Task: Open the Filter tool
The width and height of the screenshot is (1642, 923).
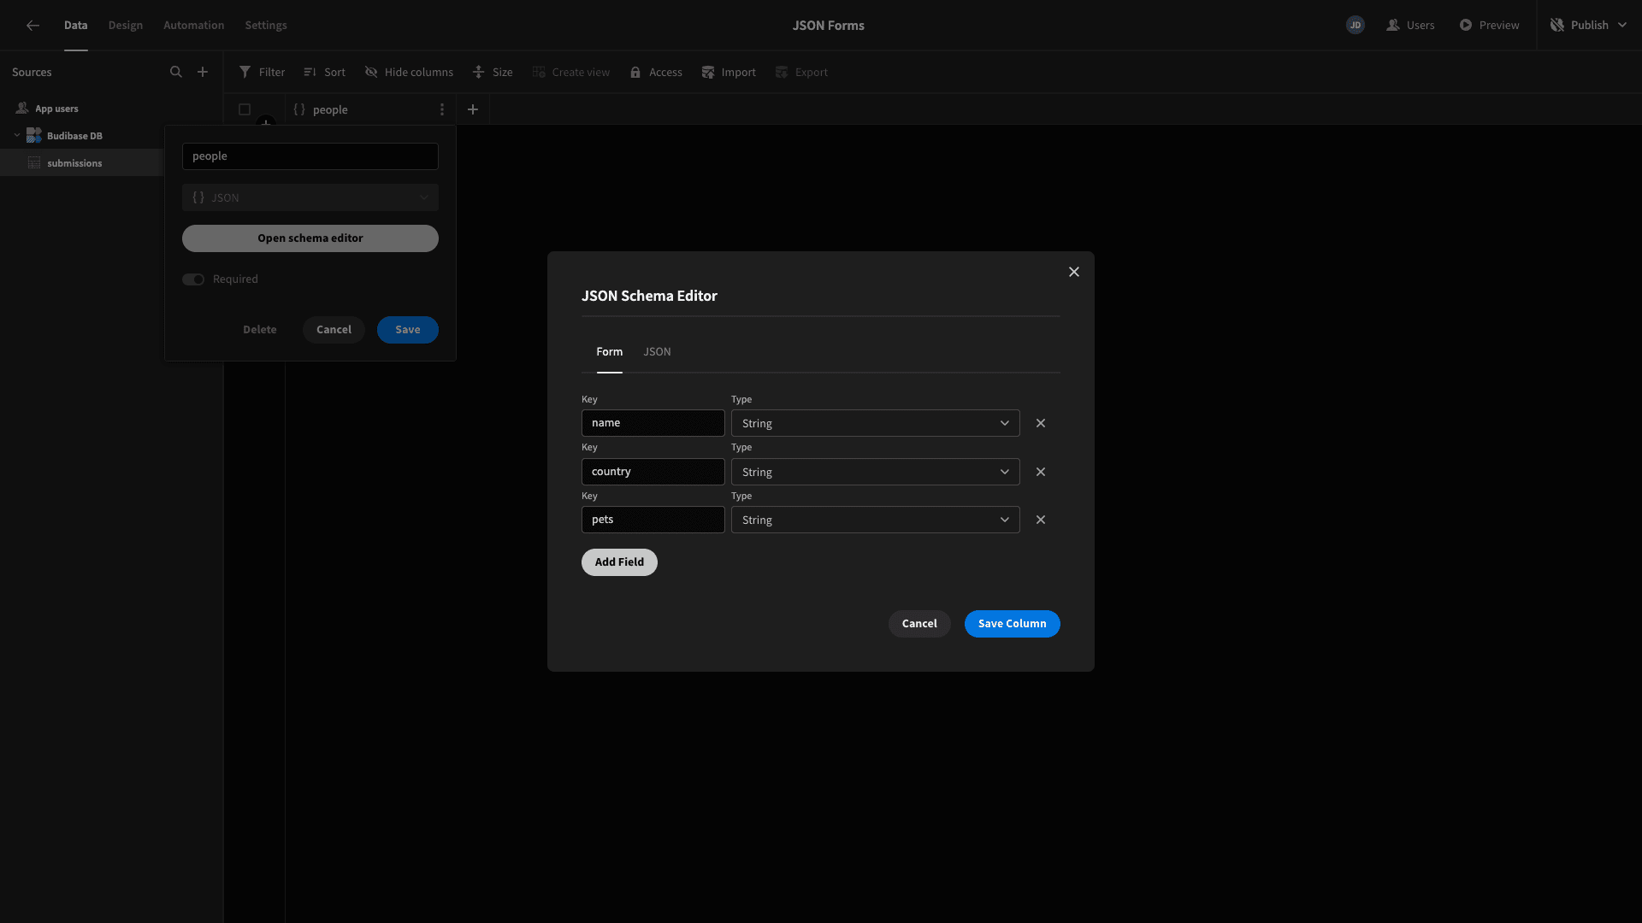Action: pyautogui.click(x=262, y=72)
